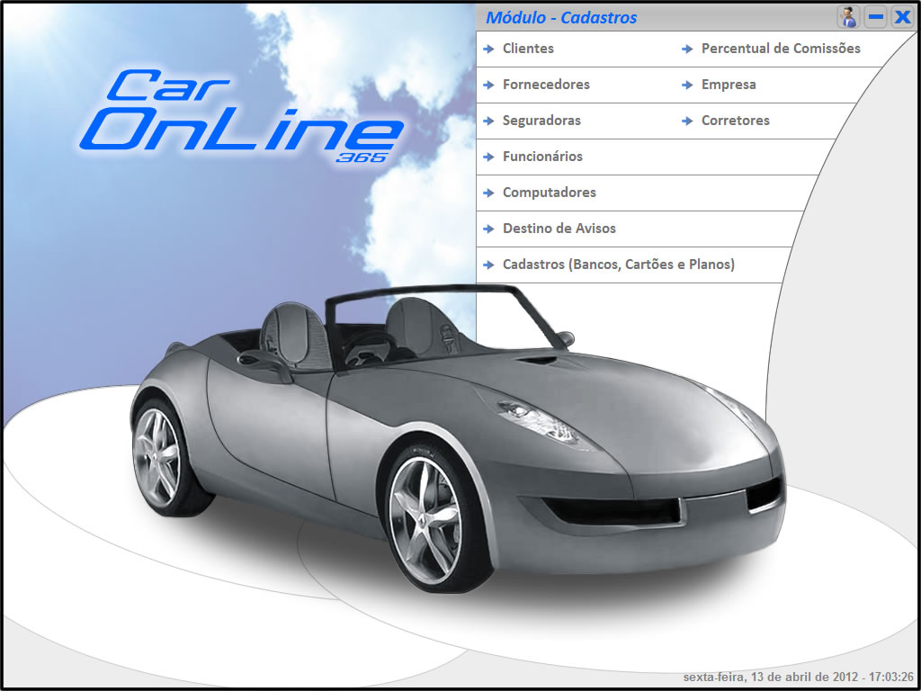
Task: Click the arrow icon beside Funcionários
Action: coord(488,157)
